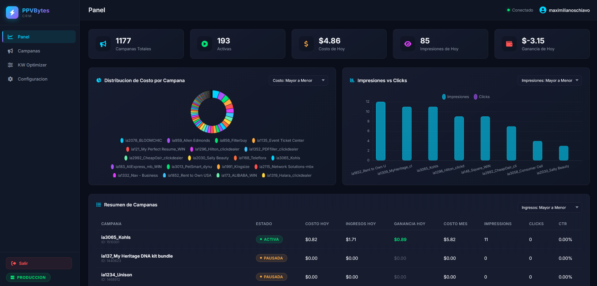This screenshot has width=597, height=286.
Task: Open the Ingresos: Mayor a Menor dropdown
Action: coord(549,208)
